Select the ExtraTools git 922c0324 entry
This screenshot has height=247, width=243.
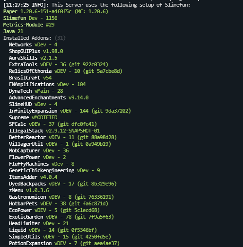[59, 64]
